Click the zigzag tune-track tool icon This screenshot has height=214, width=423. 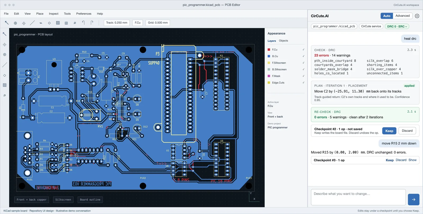click(41, 23)
